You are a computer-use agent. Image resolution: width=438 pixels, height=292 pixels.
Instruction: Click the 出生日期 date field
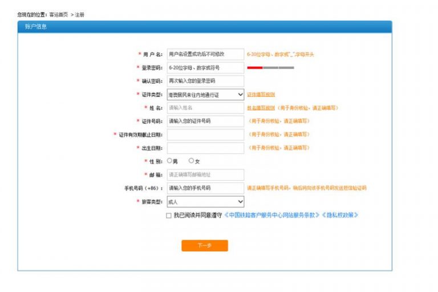pos(205,148)
